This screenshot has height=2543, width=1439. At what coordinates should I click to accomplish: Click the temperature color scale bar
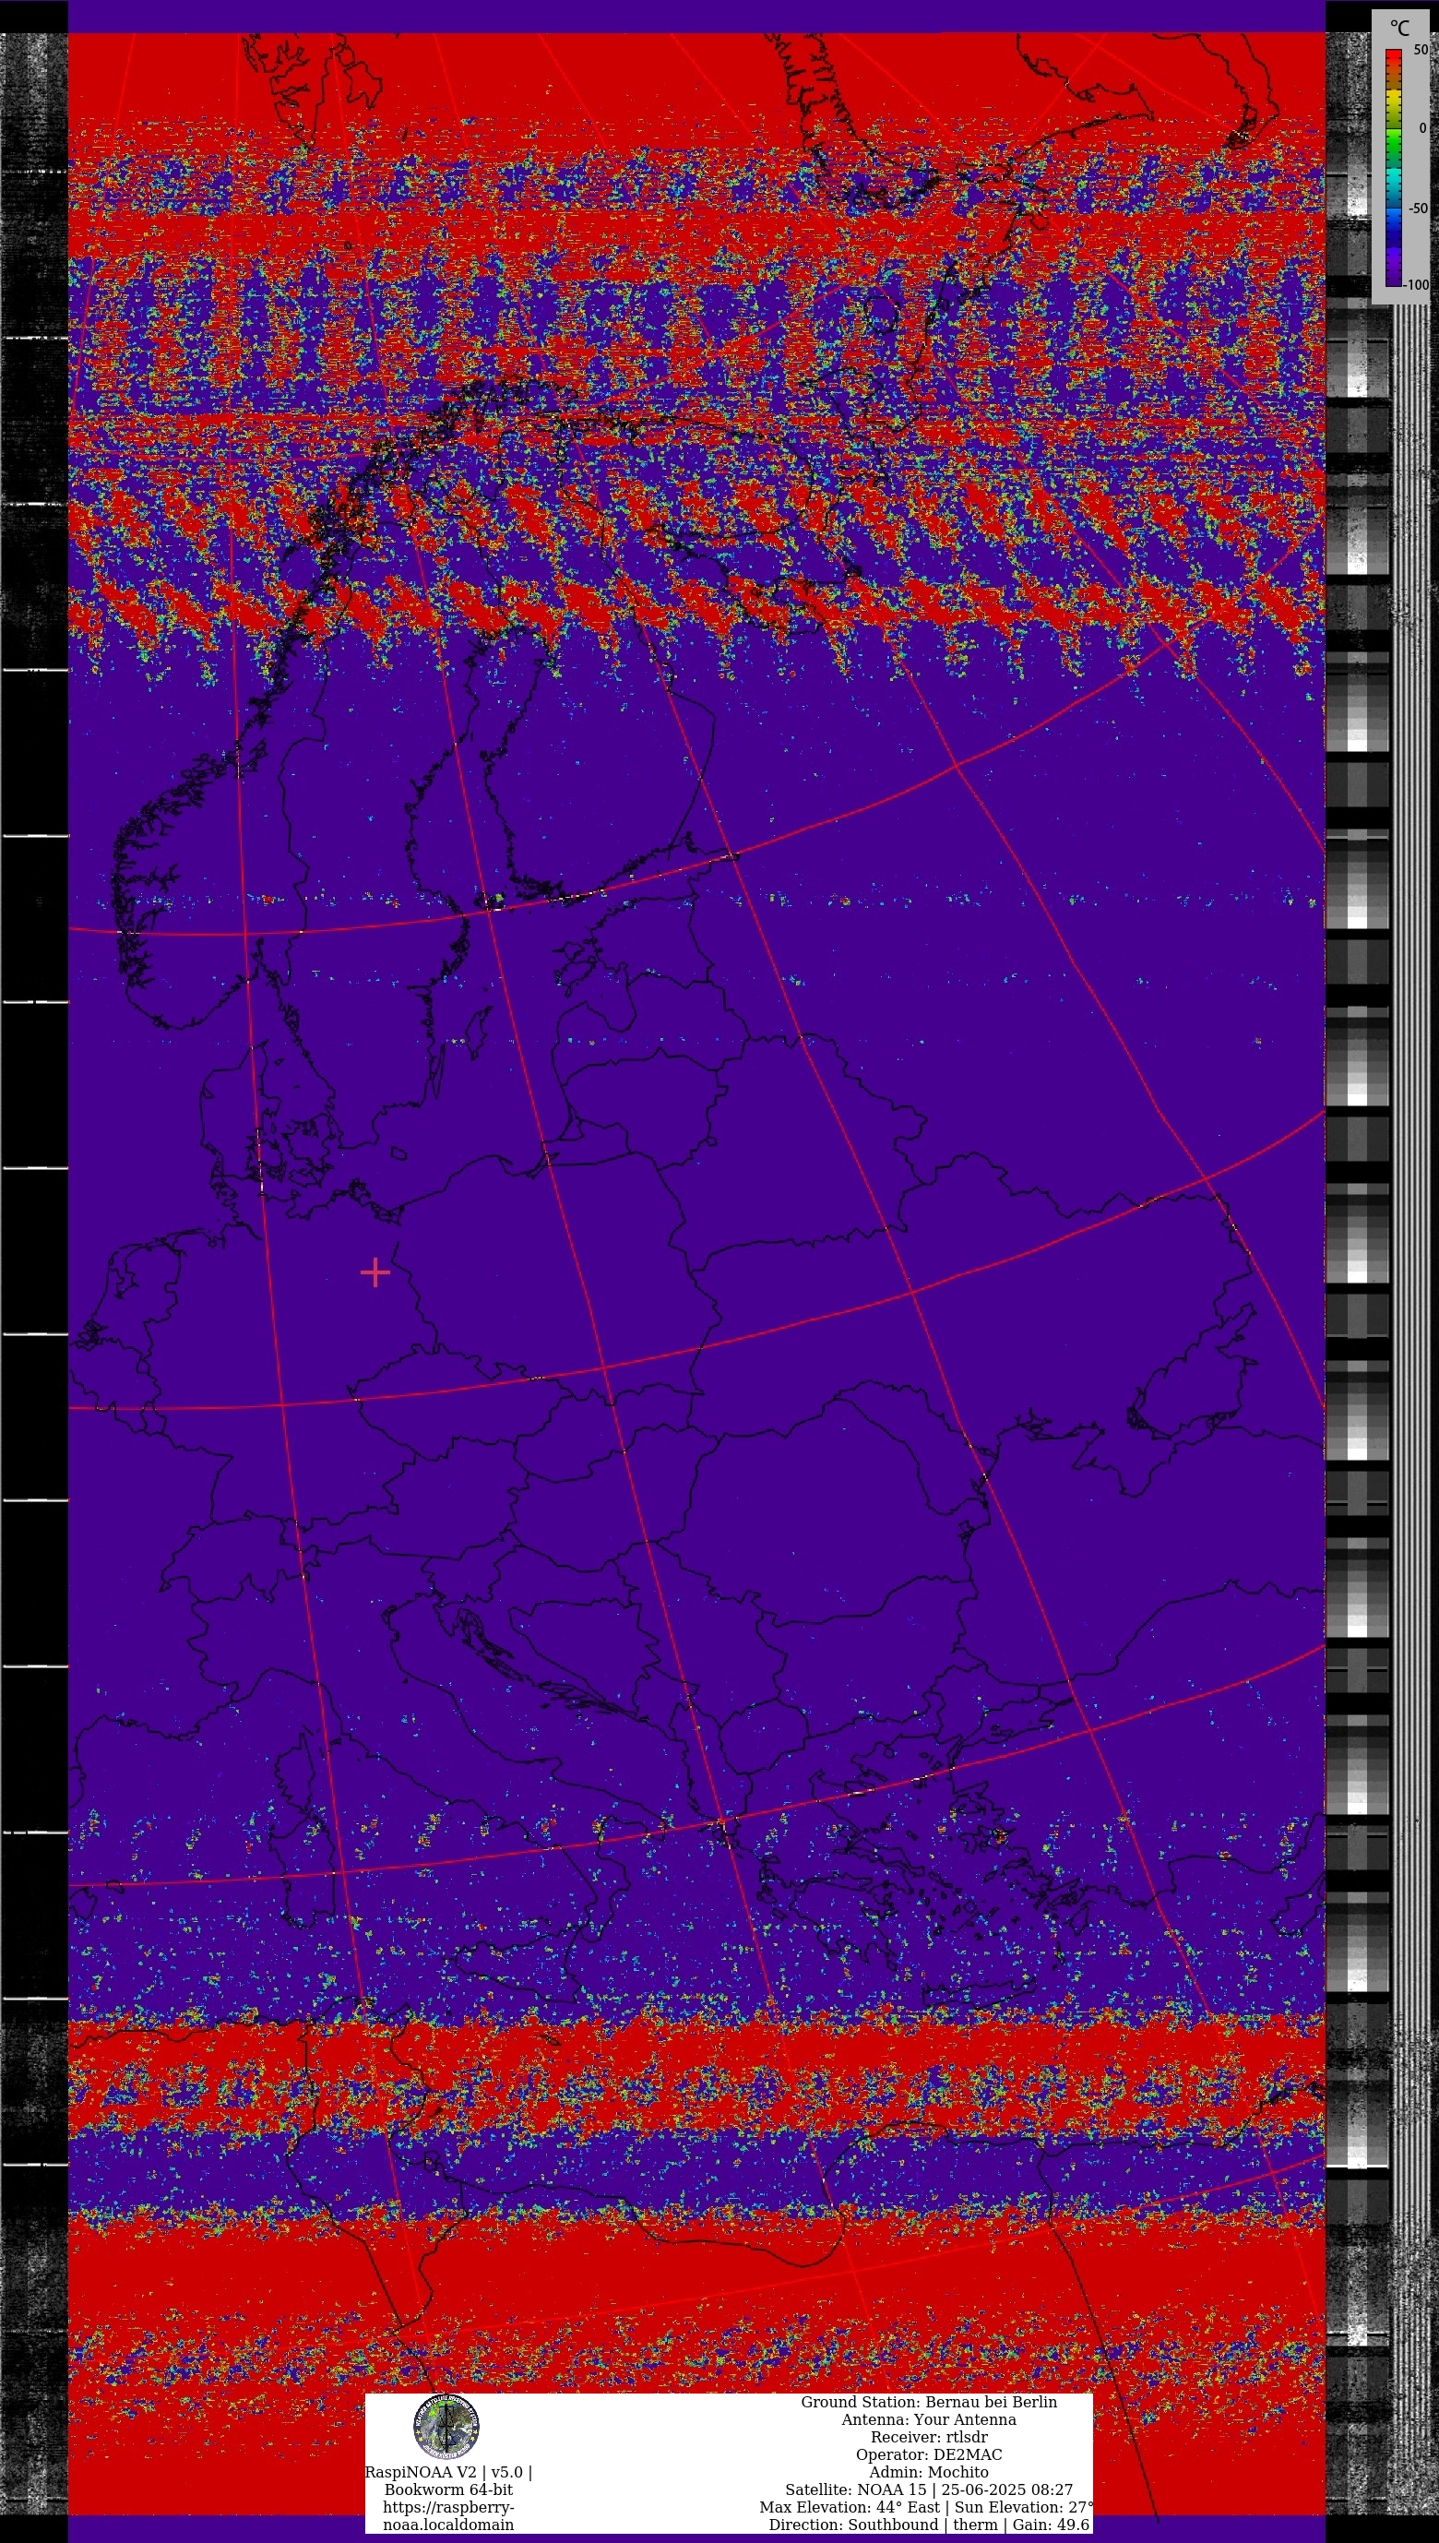[x=1394, y=168]
